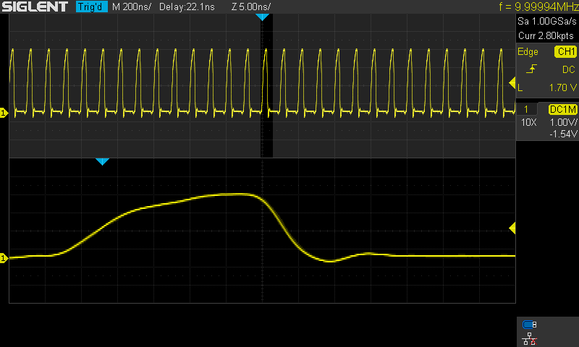579x347 pixels.
Task: Click the Edge trigger type label
Action: [x=528, y=52]
